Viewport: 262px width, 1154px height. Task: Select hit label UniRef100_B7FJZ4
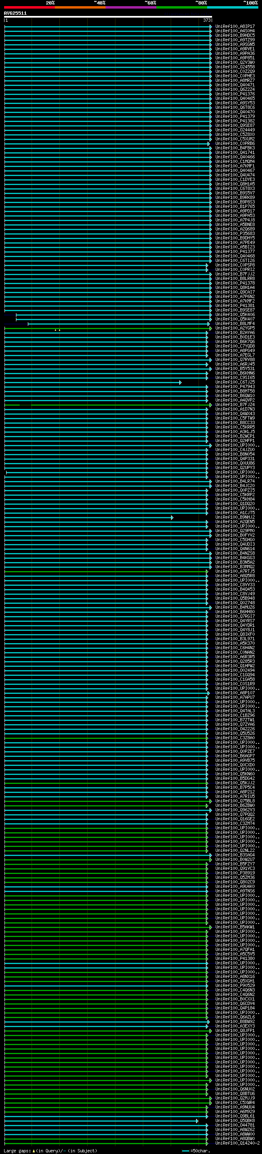tap(235, 404)
